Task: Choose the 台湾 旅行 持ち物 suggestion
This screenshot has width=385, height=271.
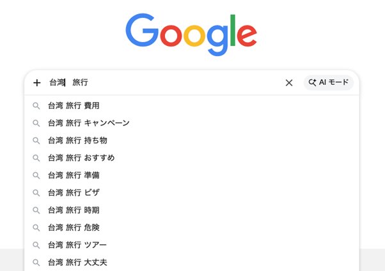Action: [77, 140]
